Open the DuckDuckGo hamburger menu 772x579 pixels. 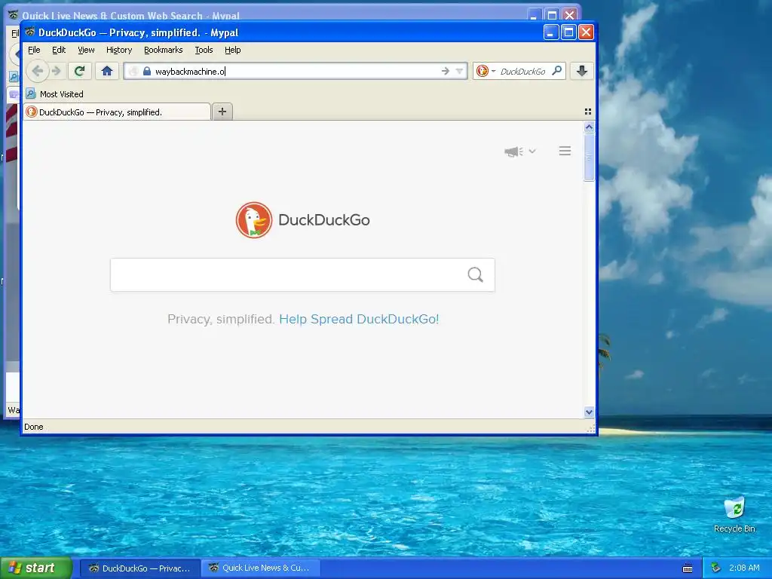point(565,151)
